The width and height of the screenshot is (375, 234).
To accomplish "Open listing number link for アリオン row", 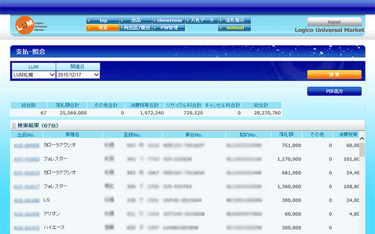I will tap(26, 214).
